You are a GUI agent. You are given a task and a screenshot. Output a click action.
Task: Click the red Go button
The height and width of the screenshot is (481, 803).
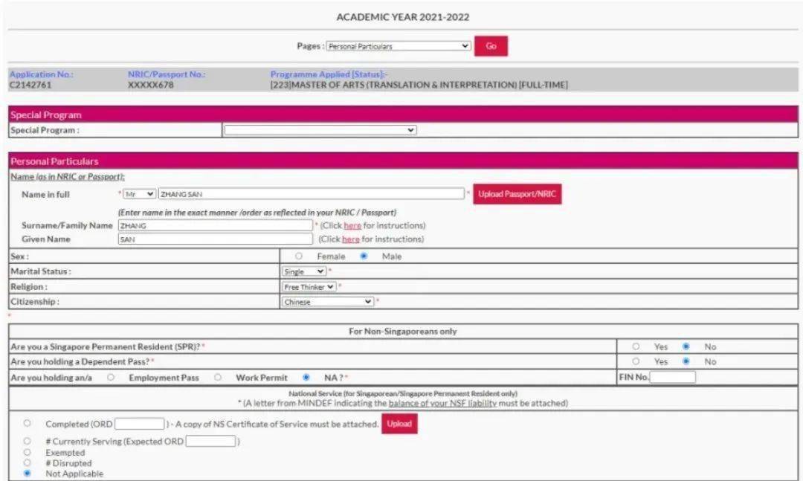(x=491, y=46)
